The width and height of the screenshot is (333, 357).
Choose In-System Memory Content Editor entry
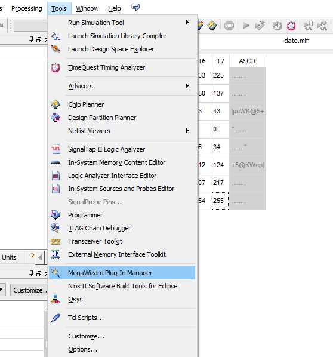pyautogui.click(x=122, y=162)
